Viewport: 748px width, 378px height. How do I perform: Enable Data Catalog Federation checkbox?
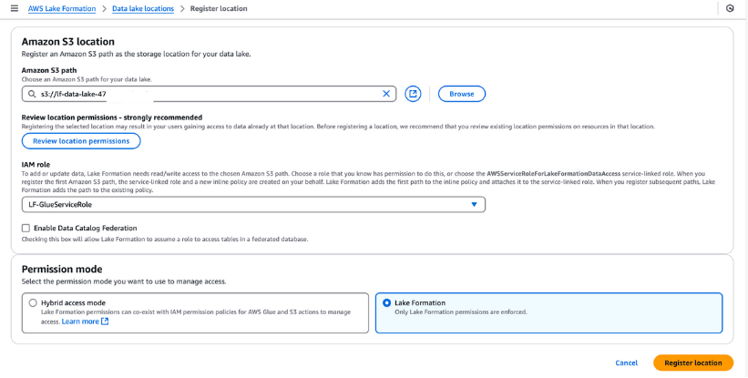(x=26, y=229)
